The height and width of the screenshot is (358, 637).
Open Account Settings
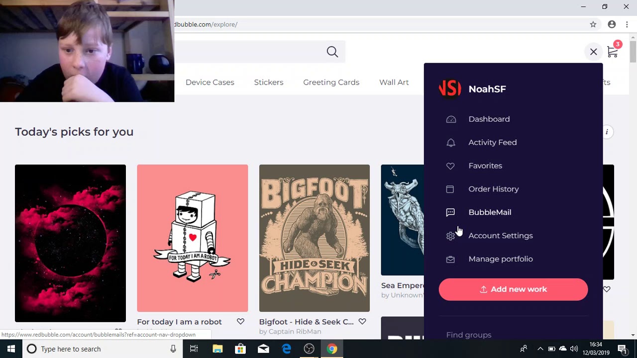pyautogui.click(x=501, y=236)
